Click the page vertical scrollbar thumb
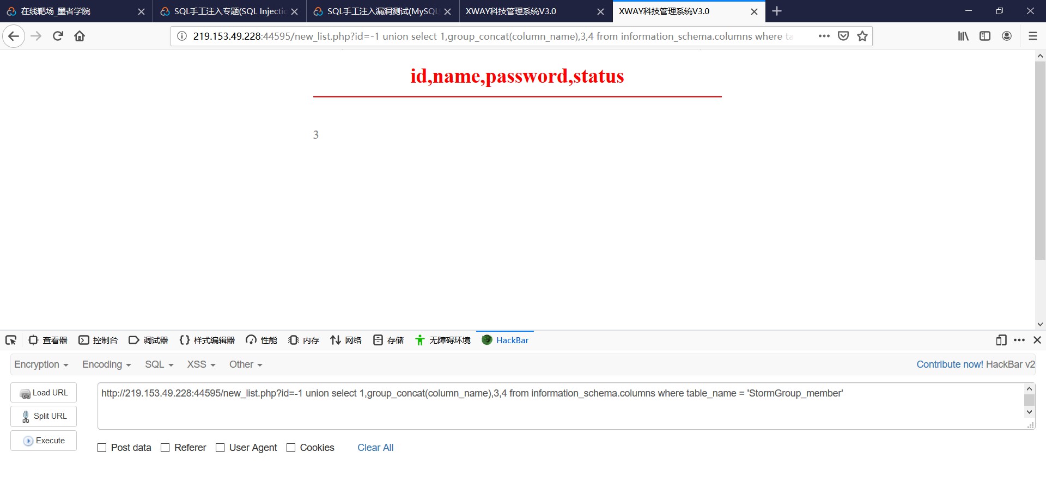The height and width of the screenshot is (483, 1046). coord(1040,160)
